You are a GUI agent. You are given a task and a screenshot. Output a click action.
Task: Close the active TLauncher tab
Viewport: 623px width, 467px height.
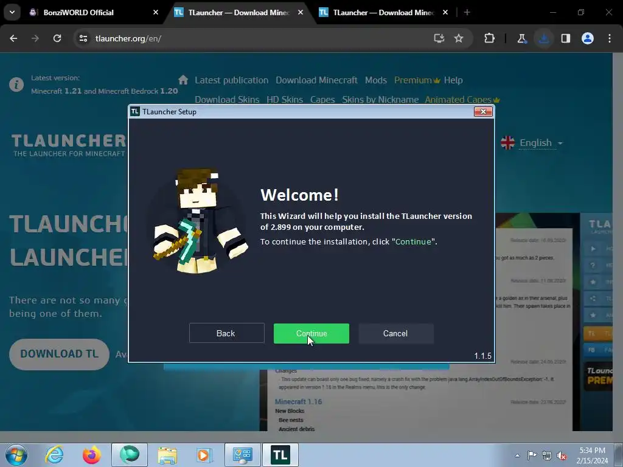pos(301,13)
